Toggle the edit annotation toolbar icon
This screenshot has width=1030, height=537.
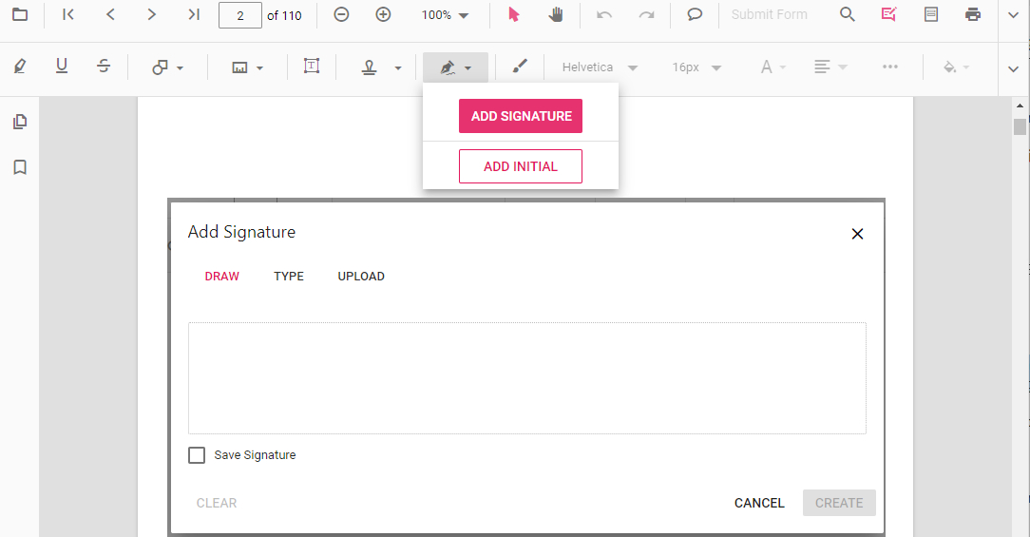click(888, 14)
